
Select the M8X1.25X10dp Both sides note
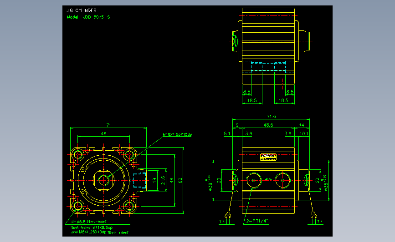click(100, 232)
